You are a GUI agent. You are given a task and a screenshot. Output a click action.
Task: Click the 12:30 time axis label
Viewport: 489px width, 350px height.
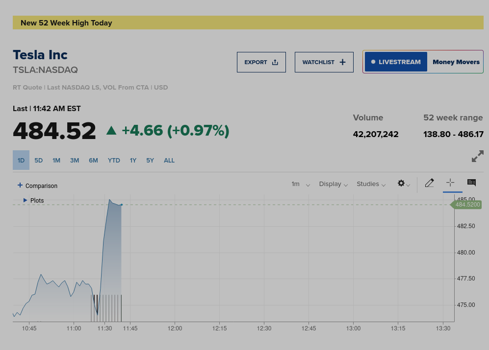click(264, 328)
